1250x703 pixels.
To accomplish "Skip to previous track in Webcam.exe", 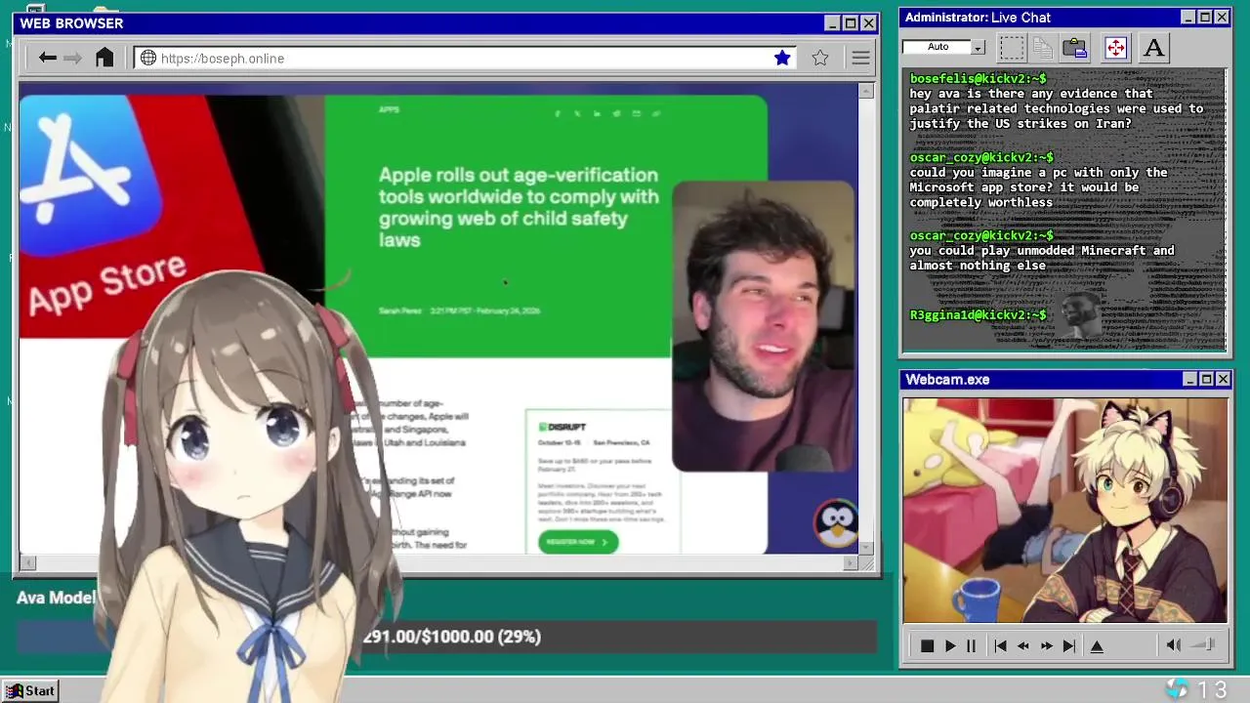I will coord(1000,645).
